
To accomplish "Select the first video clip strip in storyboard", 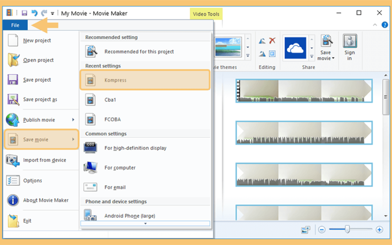I will tap(304, 91).
